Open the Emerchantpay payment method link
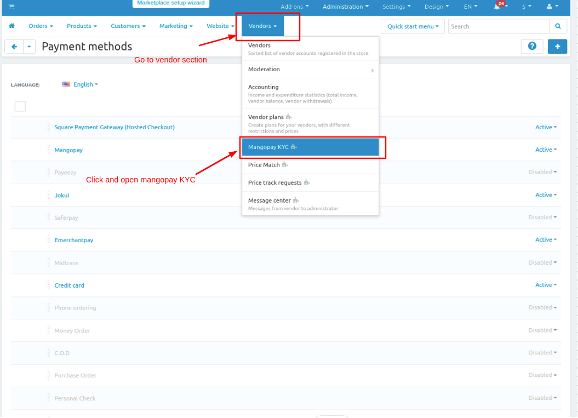Screen dimensions: 578x418 [x=74, y=240]
